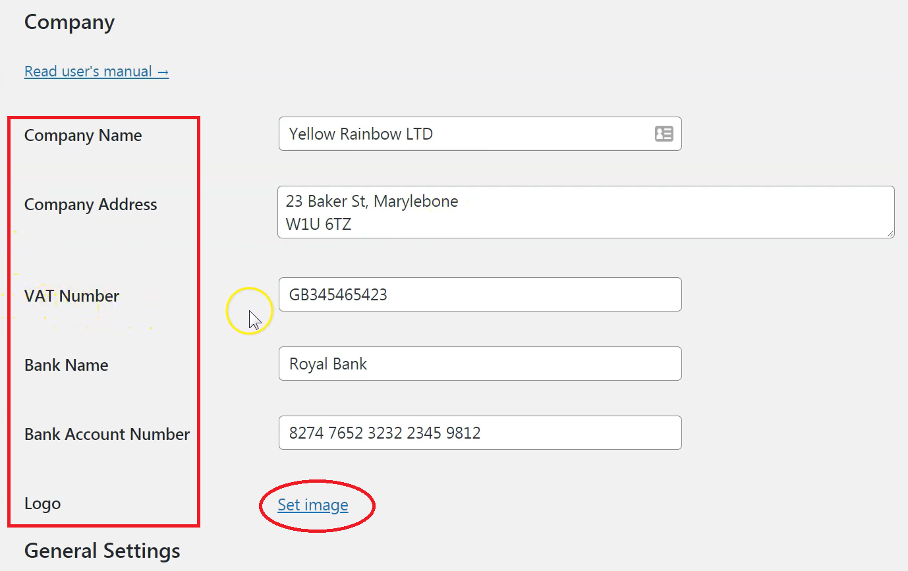908x571 pixels.
Task: Click inside the Company Address textarea
Action: coord(586,212)
